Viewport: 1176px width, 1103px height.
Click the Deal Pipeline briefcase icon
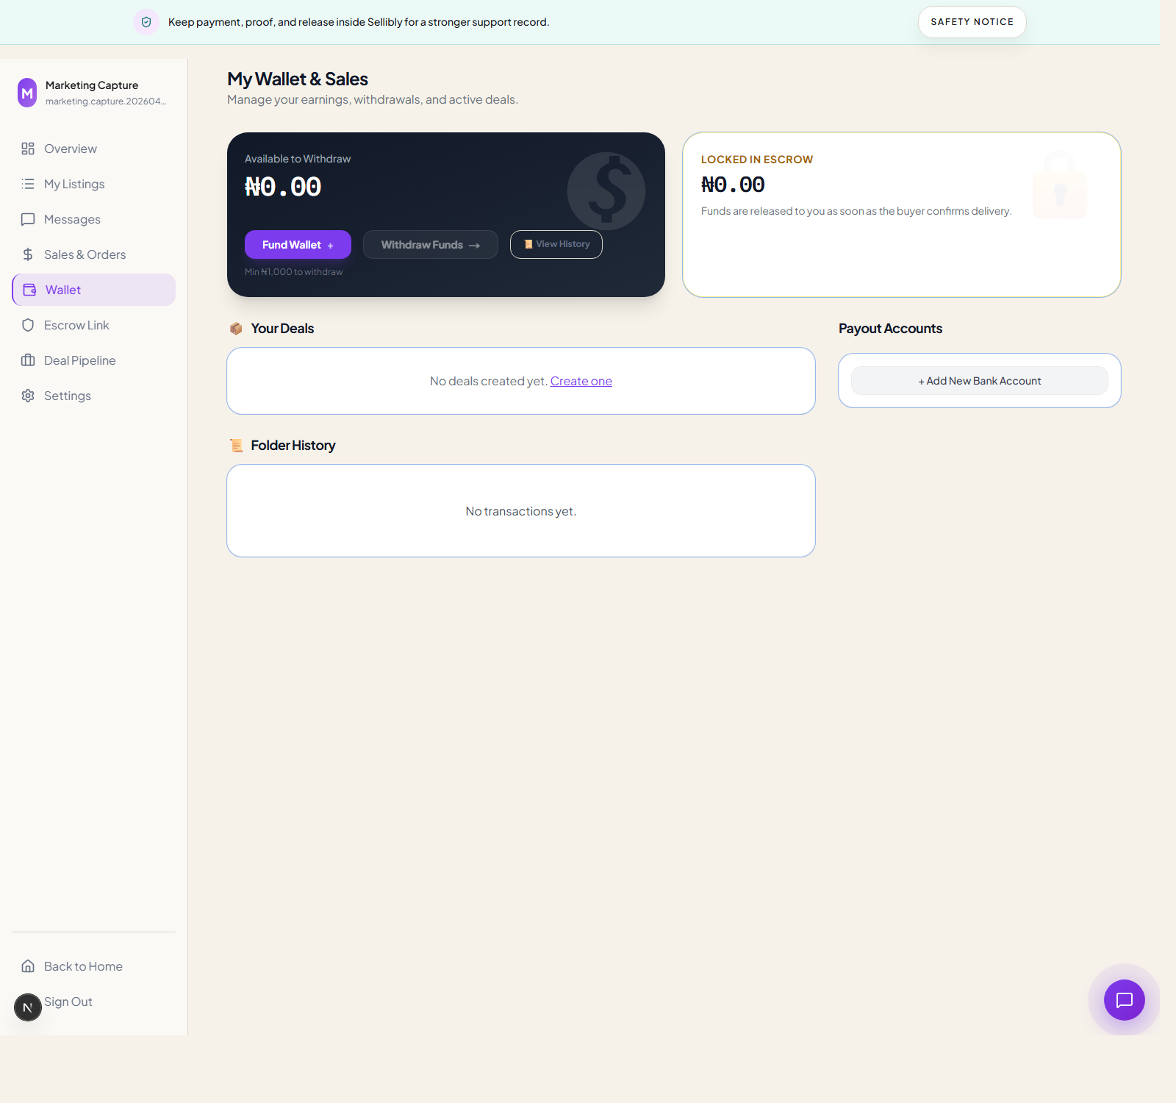tap(28, 360)
